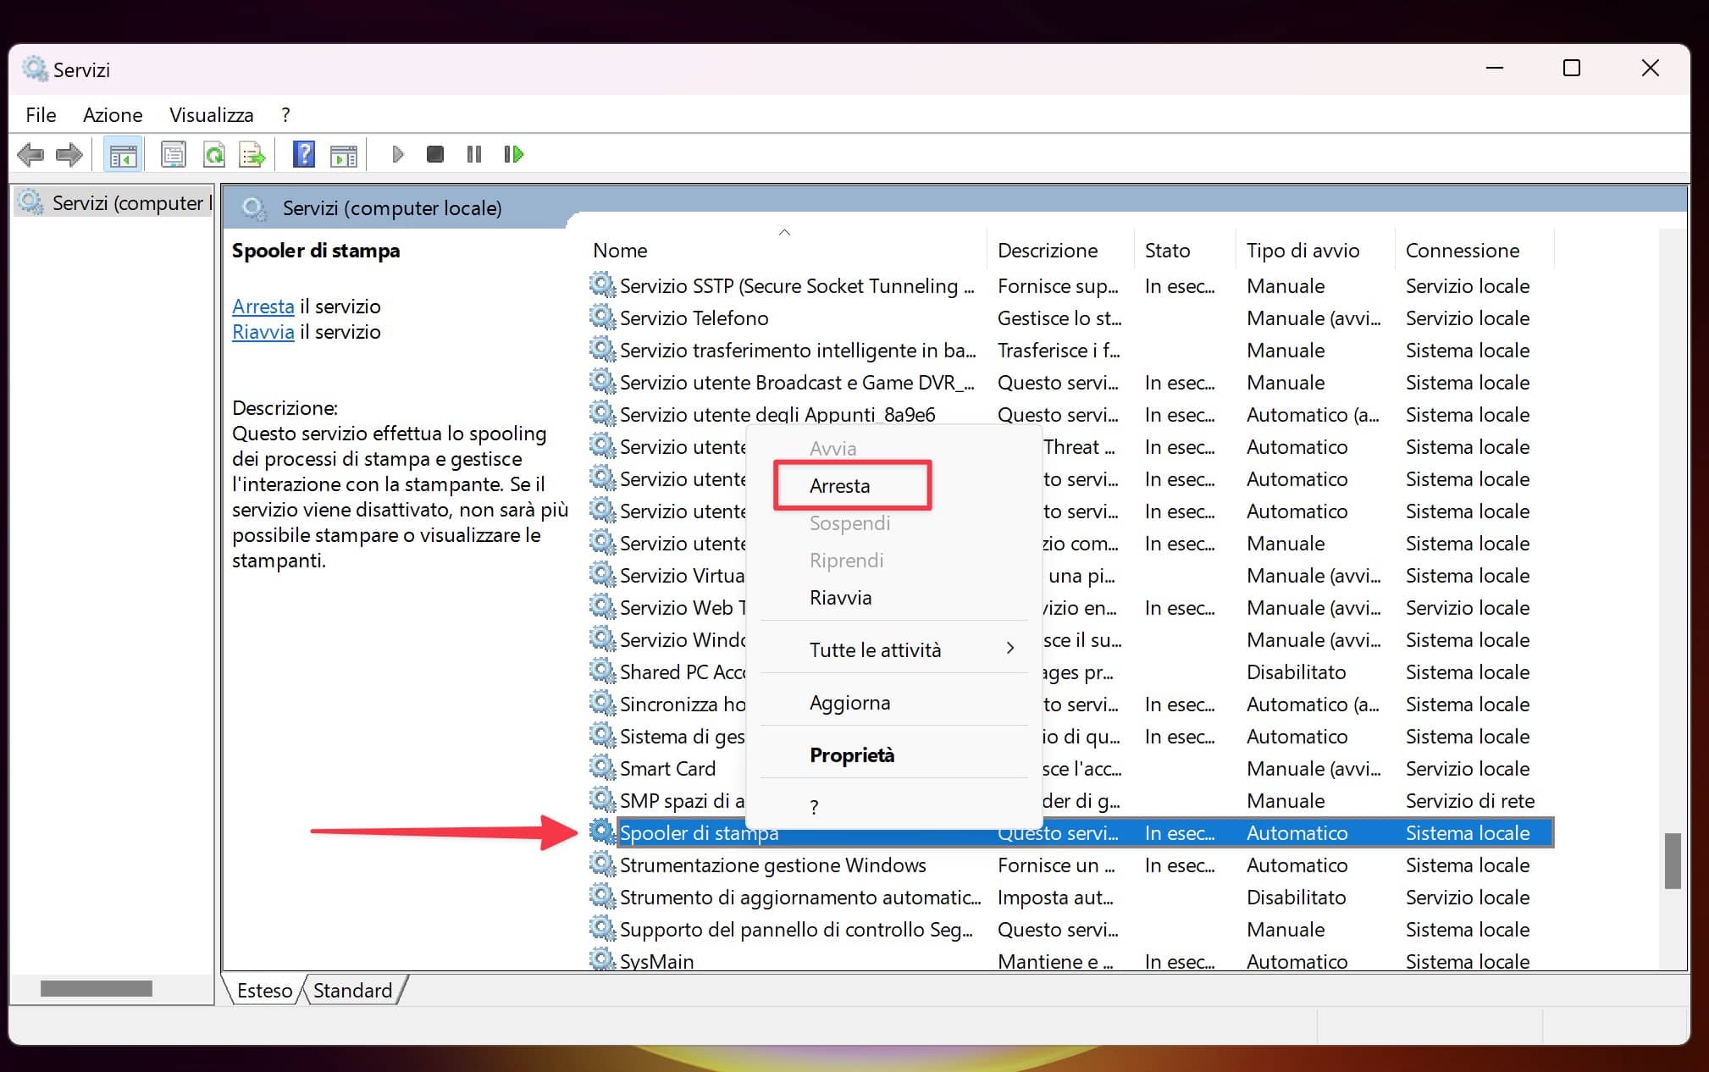Select Strumento di aggiornamento automatic... row

point(1070,897)
